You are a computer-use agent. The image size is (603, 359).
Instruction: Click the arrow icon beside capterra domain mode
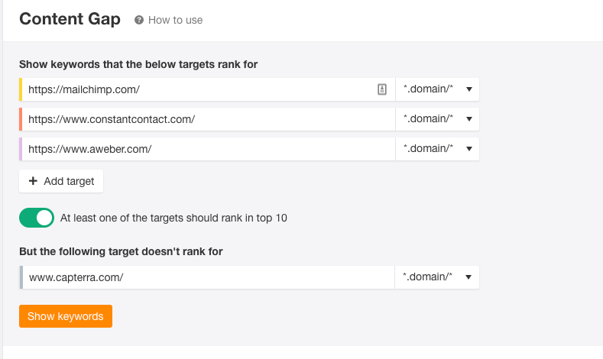click(468, 277)
